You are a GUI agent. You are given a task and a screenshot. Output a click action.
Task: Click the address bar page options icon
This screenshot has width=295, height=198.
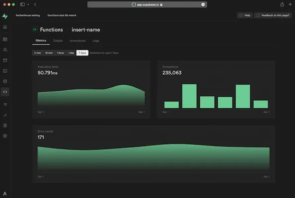203,4
